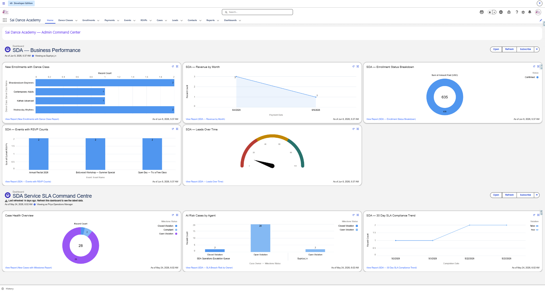This screenshot has width=545, height=292.
Task: Add page to favorites with star icon
Action: coord(490,12)
